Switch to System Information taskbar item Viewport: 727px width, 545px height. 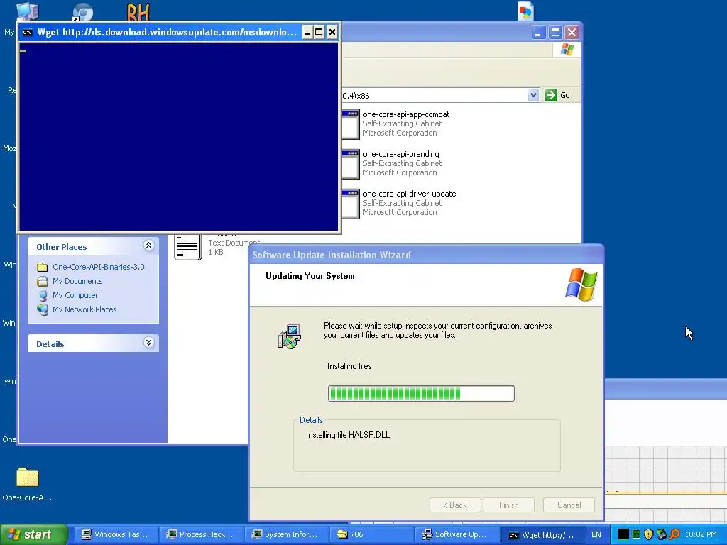287,534
